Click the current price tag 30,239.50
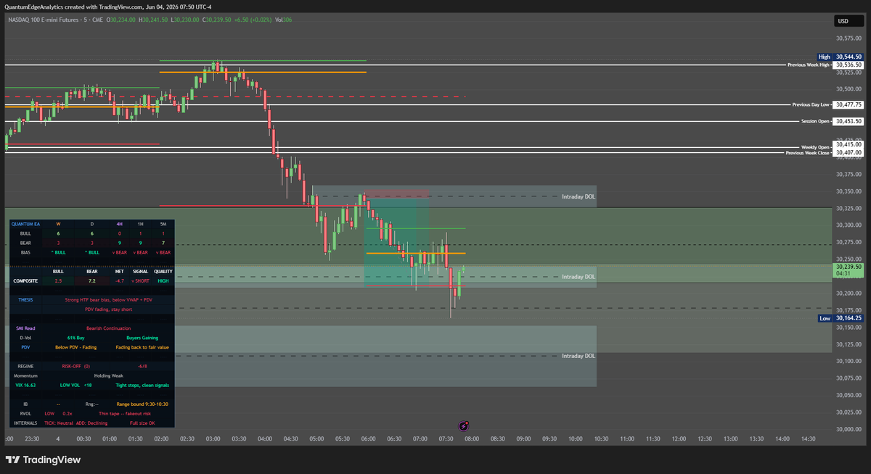The image size is (871, 474). click(848, 267)
